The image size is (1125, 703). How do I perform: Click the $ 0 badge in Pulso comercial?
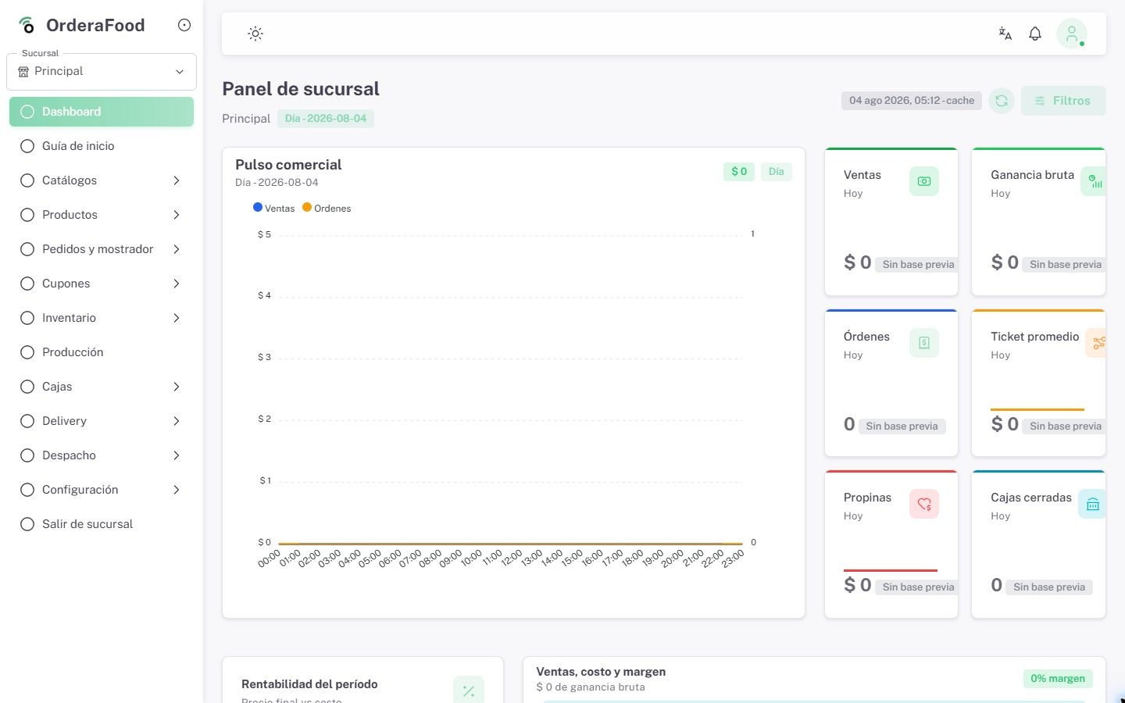click(x=739, y=172)
